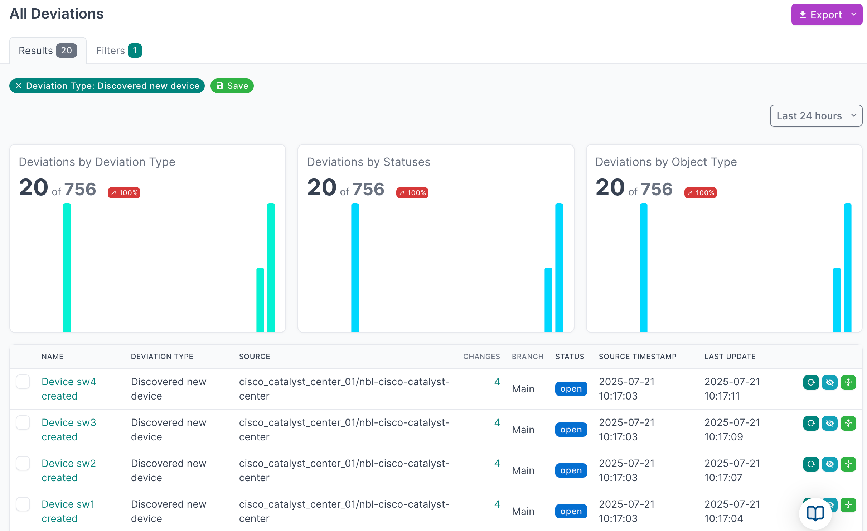
Task: Open the floating book documentation icon
Action: pos(815,513)
